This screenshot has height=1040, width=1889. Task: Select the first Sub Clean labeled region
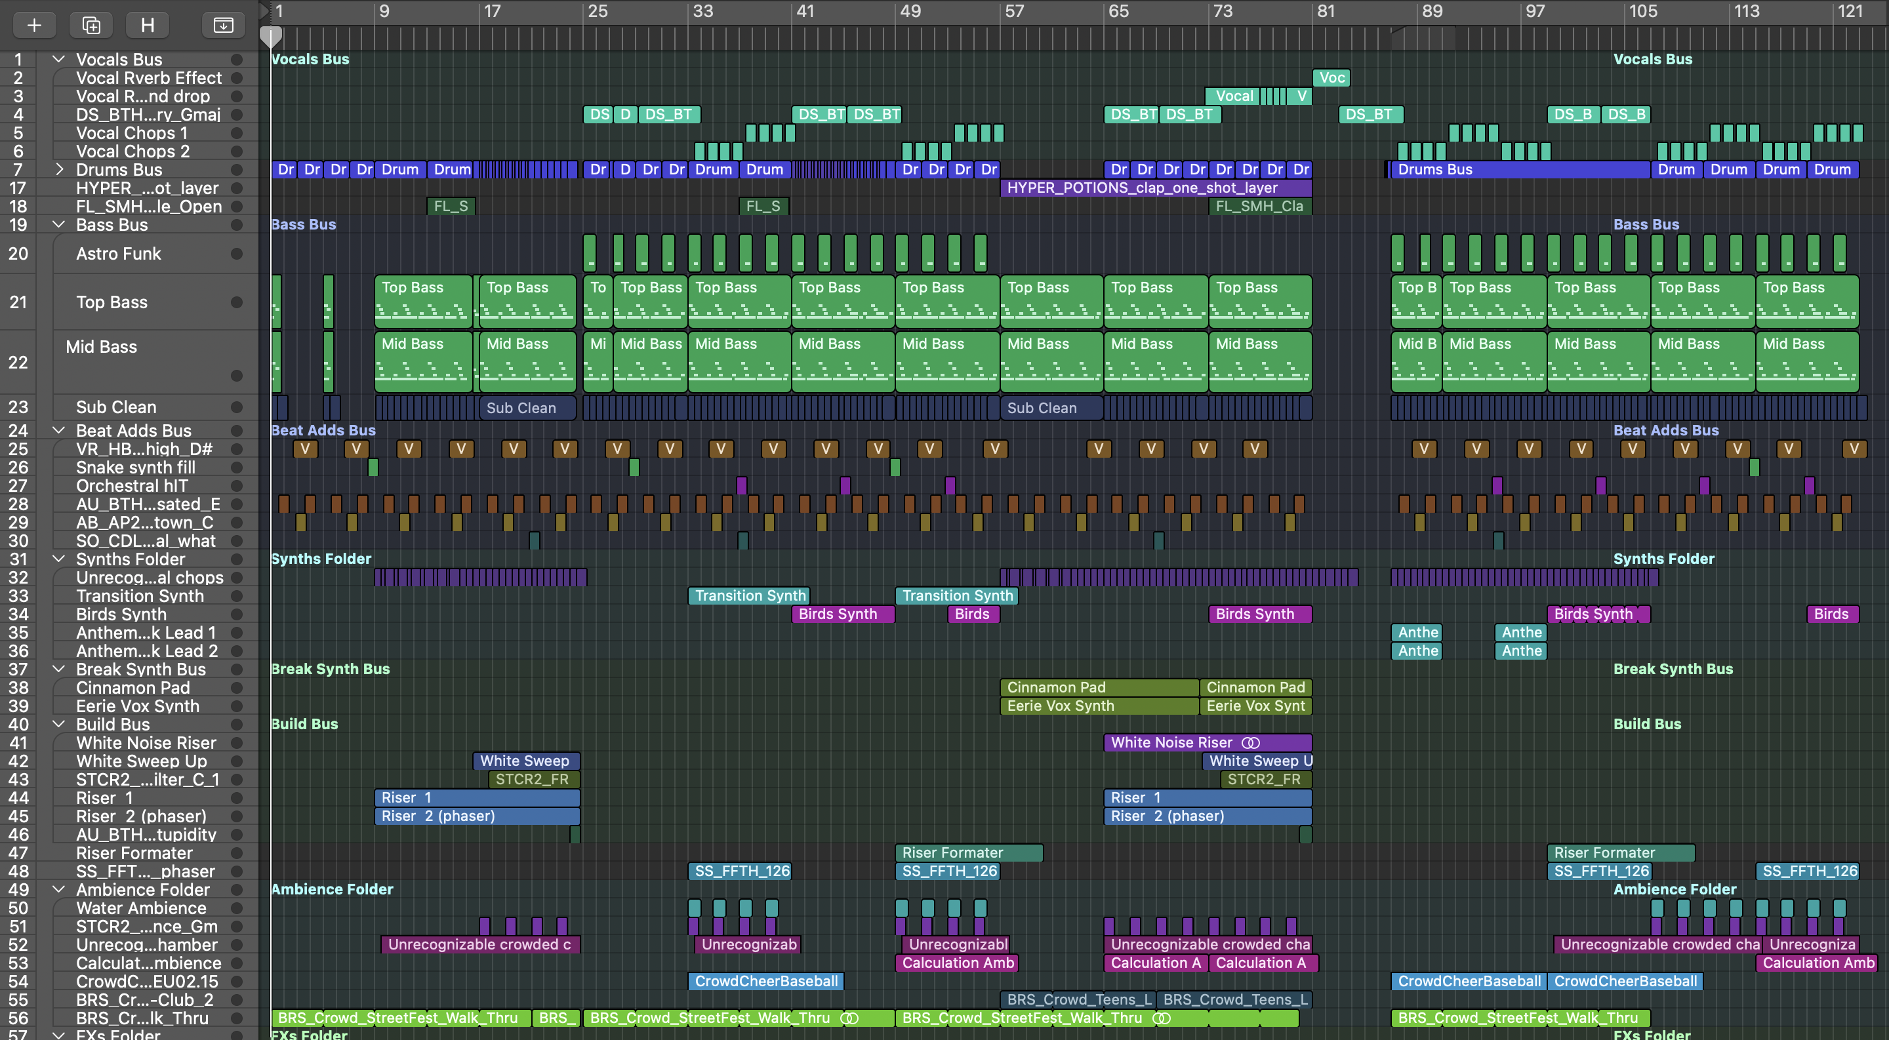coord(527,407)
